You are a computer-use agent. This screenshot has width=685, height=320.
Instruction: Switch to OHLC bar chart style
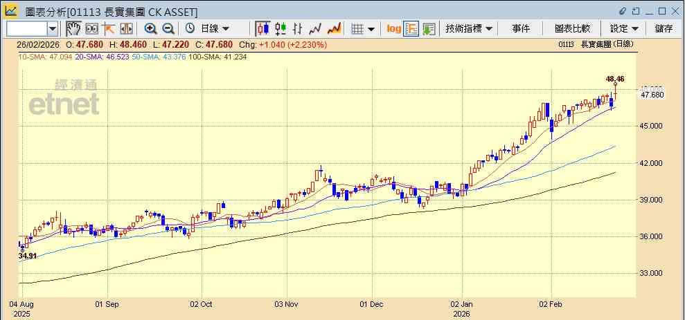298,29
